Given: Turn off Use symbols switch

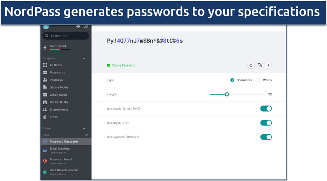Looking at the screenshot, I should (x=266, y=137).
